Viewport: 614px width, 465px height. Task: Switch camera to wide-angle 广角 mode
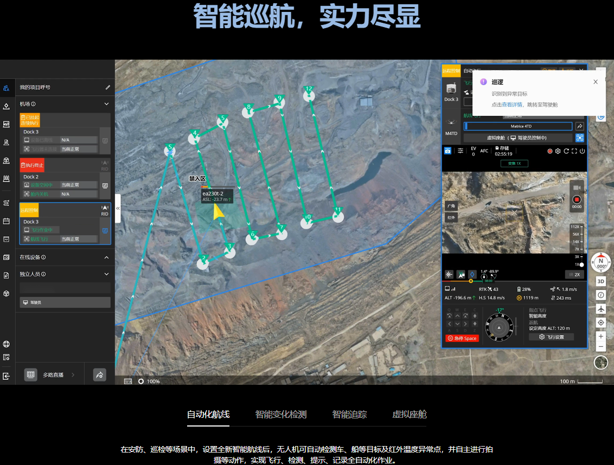click(451, 206)
